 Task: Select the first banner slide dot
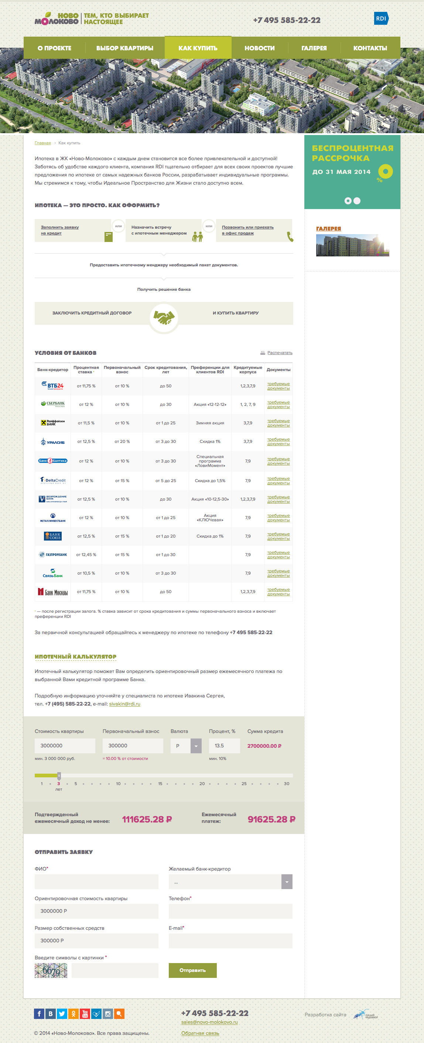point(348,201)
